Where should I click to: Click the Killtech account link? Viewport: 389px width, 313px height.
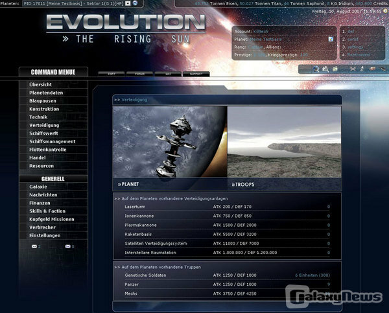[261, 32]
